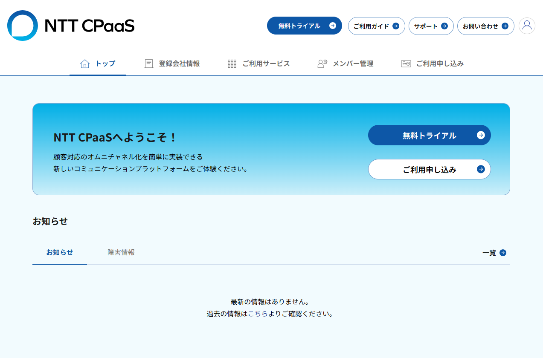Viewport: 543px width, 358px height.
Task: Open the 一覧 list link
Action: [494, 253]
